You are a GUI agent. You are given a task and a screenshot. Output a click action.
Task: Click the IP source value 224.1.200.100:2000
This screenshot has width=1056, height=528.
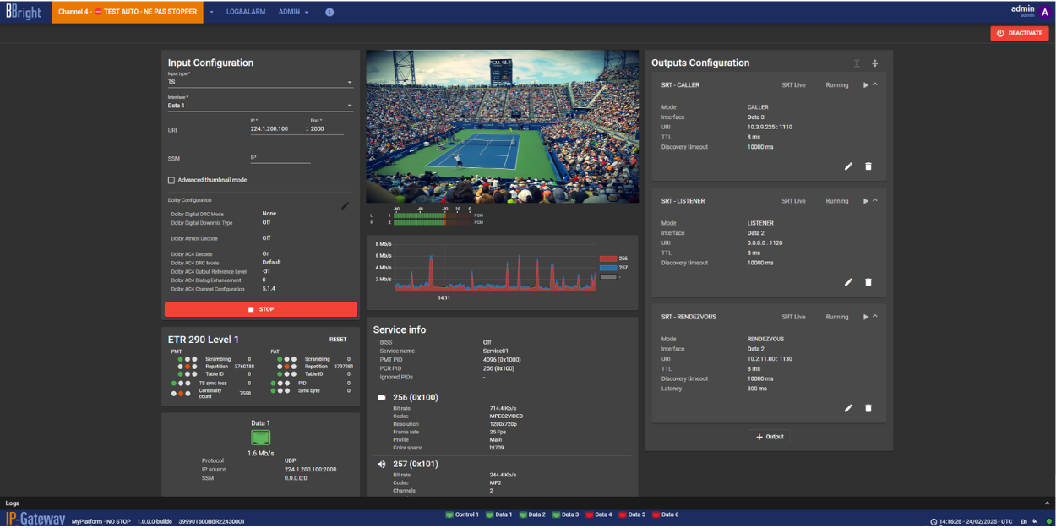310,469
